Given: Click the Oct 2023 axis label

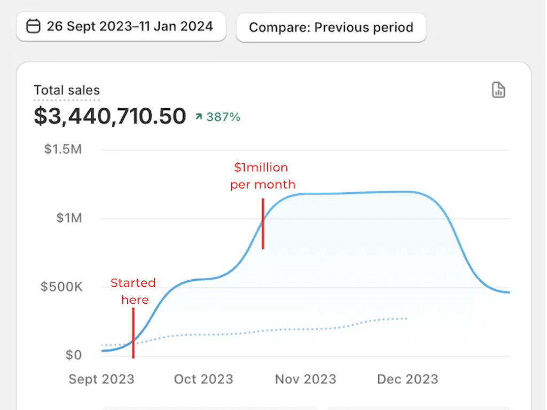Looking at the screenshot, I should click(x=204, y=379).
